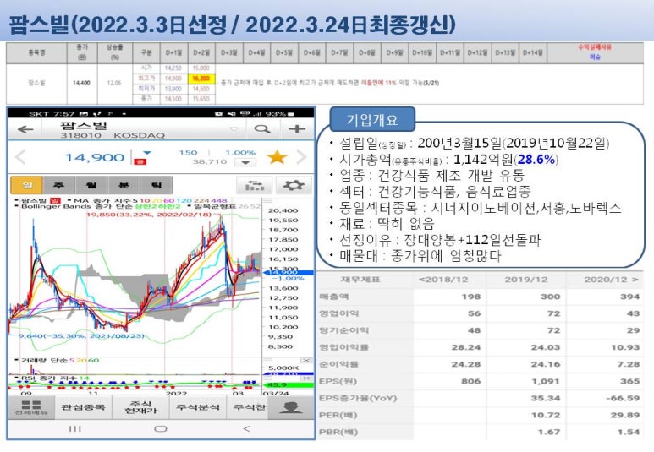
Task: Tap the back arrow beside 팜스빌
Action: tap(25, 129)
